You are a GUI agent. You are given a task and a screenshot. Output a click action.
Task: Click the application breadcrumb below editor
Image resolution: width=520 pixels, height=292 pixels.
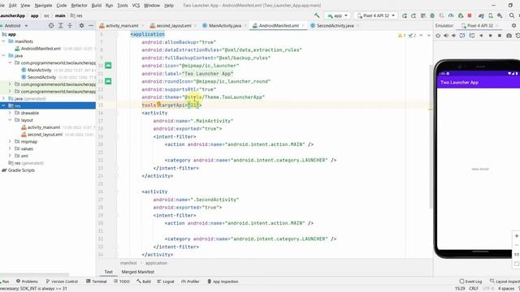point(156,263)
